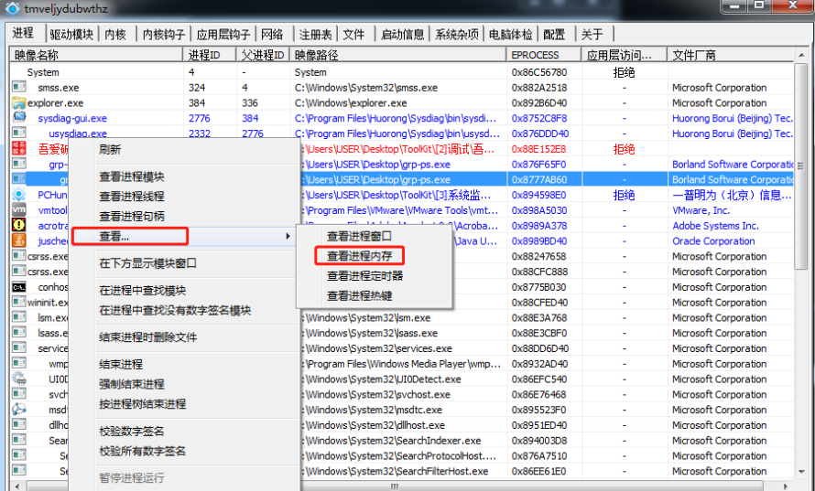Click path C:\Windows\explorer.exe
The width and height of the screenshot is (815, 491).
[x=350, y=102]
